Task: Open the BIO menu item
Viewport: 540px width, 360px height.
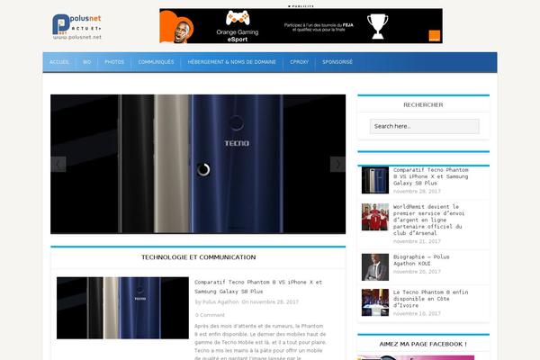Action: tap(86, 62)
